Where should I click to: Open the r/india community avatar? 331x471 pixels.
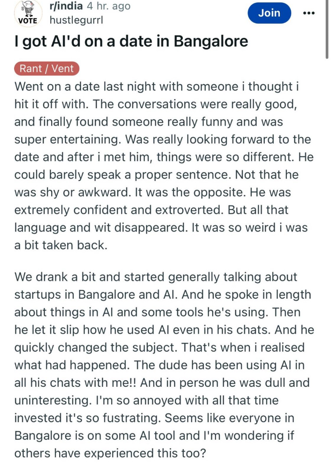[x=27, y=8]
